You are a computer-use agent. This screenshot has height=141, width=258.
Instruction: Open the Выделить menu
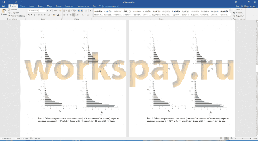pyautogui.click(x=239, y=16)
